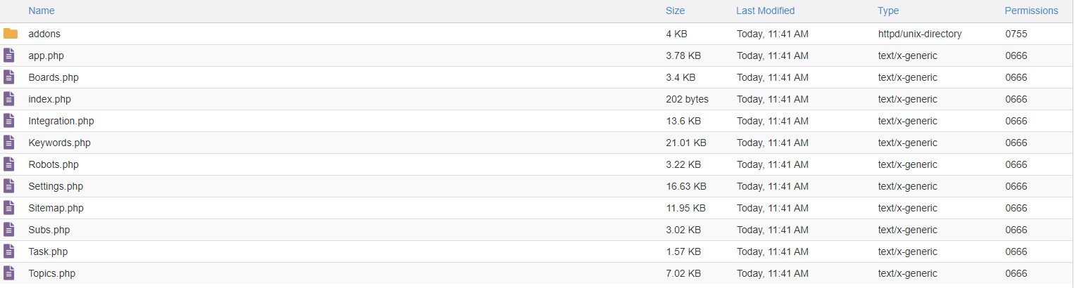
Task: Select the Robots.php file icon
Action: tap(9, 164)
